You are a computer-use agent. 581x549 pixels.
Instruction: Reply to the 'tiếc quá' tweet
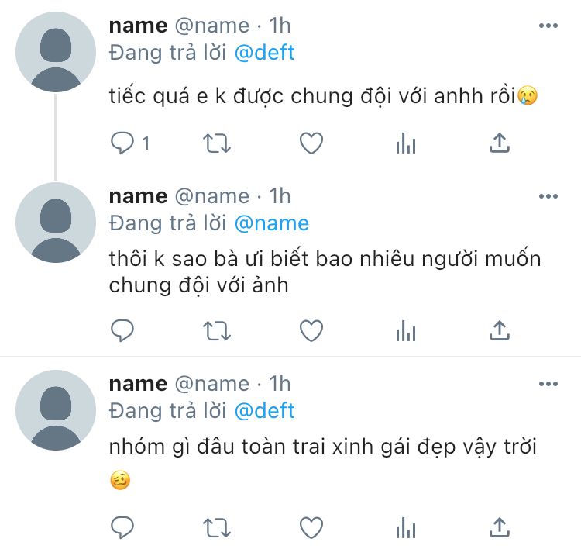(122, 143)
